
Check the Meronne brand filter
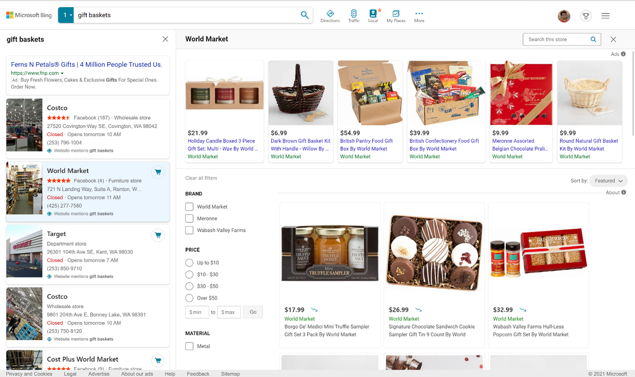(189, 219)
